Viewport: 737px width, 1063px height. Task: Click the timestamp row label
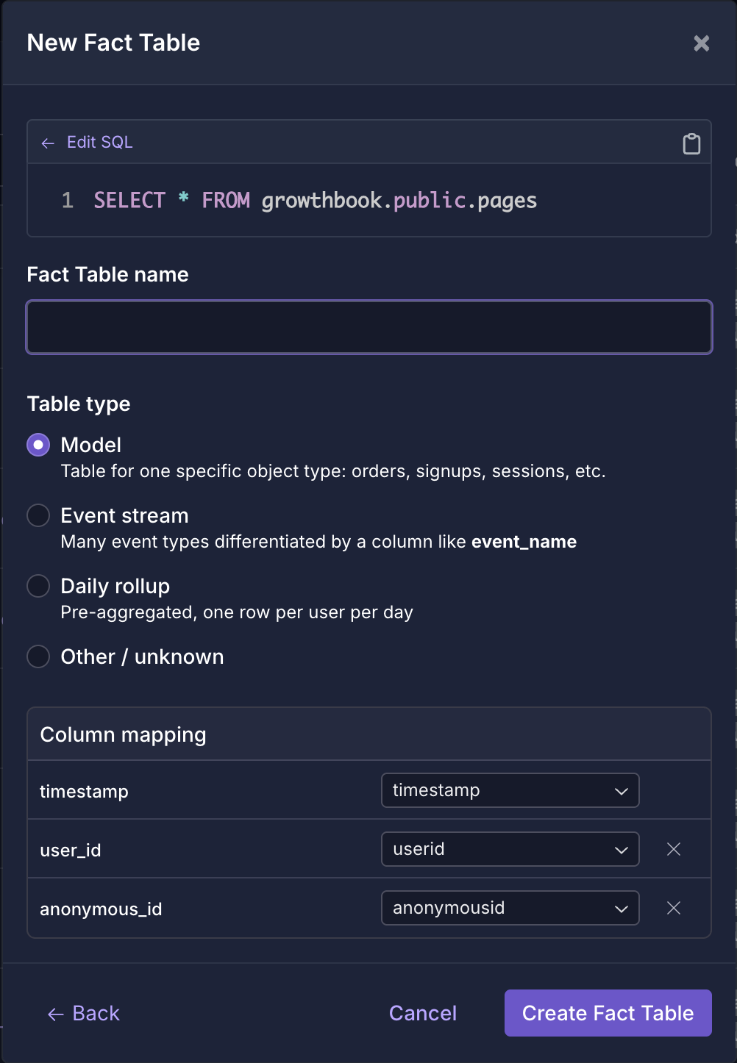pos(84,792)
